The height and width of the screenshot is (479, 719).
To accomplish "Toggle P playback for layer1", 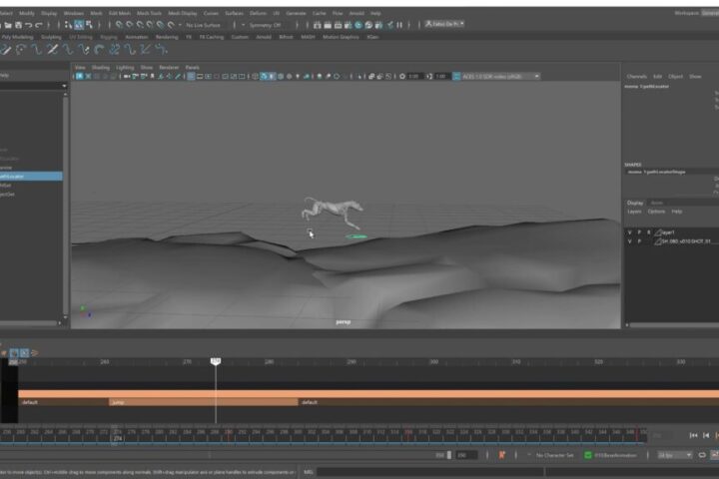I will pyautogui.click(x=639, y=233).
